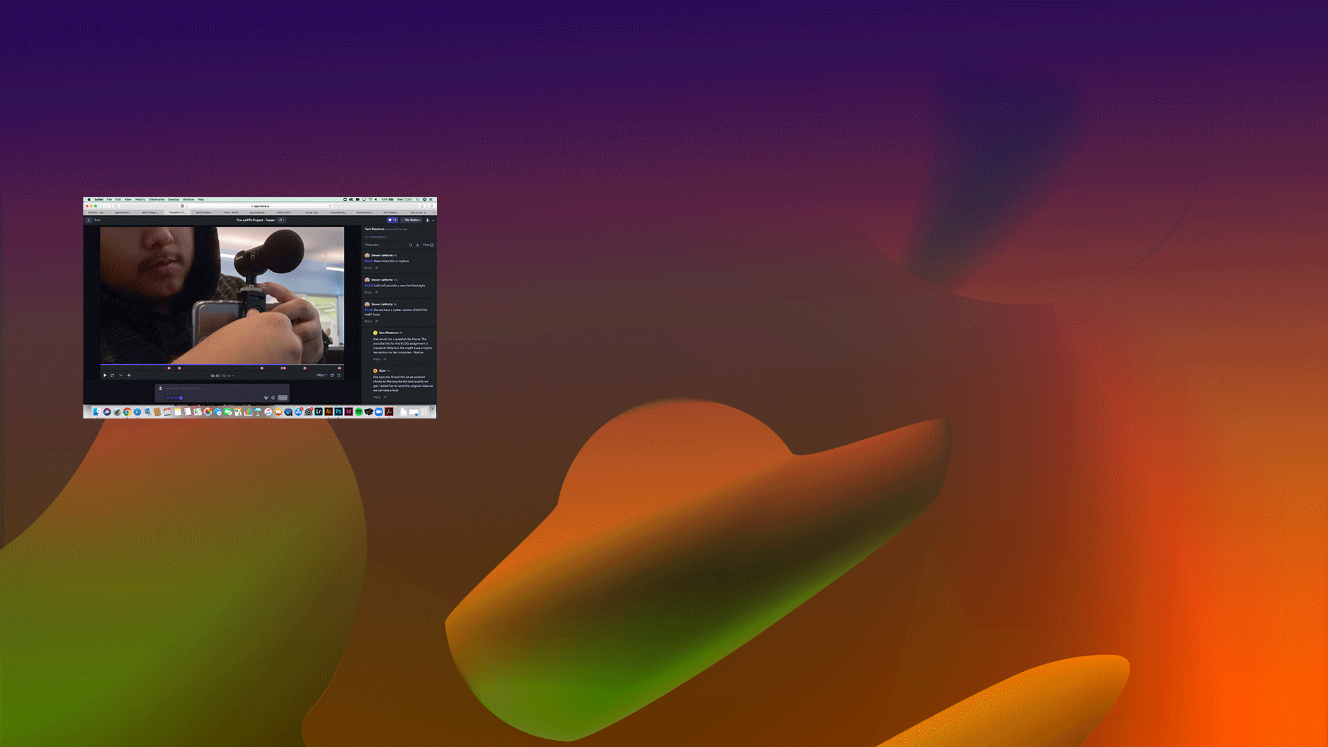Reply to 'better version of this' comment
The width and height of the screenshot is (1328, 747).
[368, 321]
